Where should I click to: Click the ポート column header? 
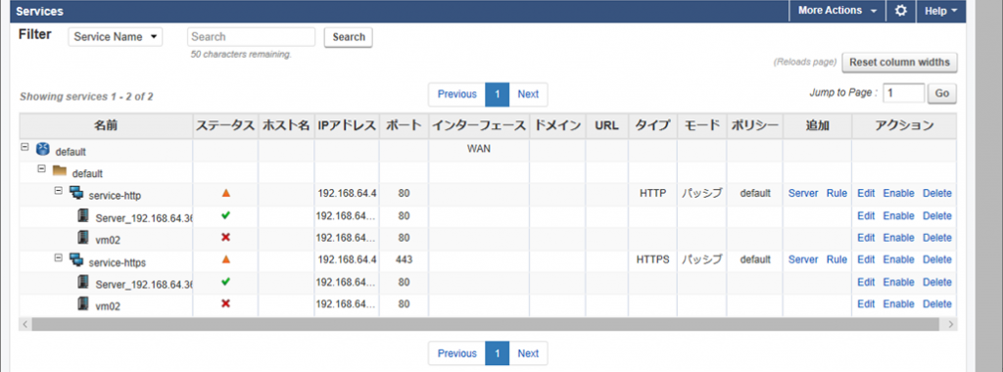click(404, 126)
